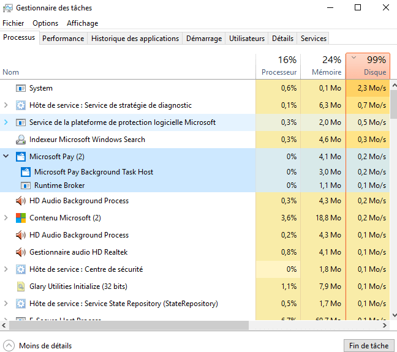The width and height of the screenshot is (397, 352).
Task: Click the horizontal scrollbar right arrow
Action: [385, 325]
